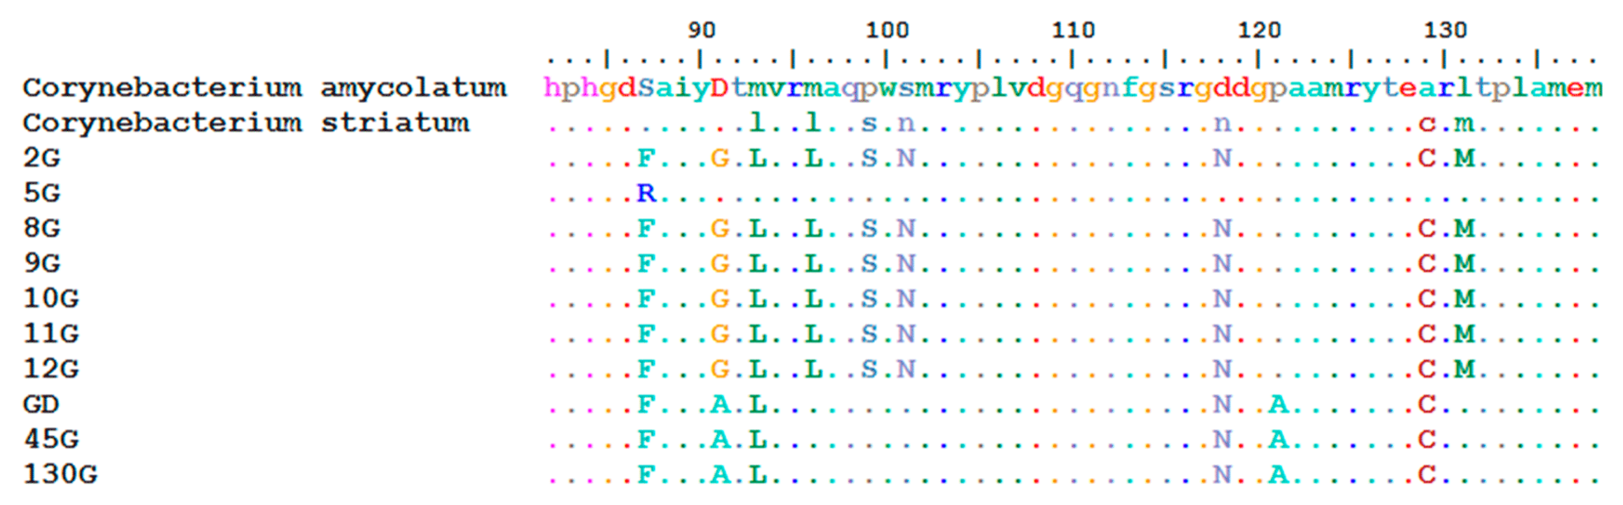Viewport: 1623px width, 505px height.
Task: Select the red C residue in the 2G row
Action: [x=1427, y=158]
